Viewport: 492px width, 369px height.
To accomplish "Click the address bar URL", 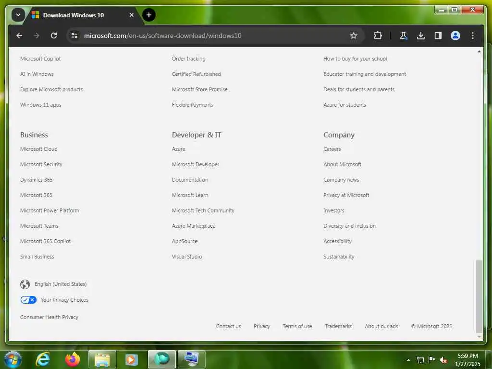I will click(162, 36).
